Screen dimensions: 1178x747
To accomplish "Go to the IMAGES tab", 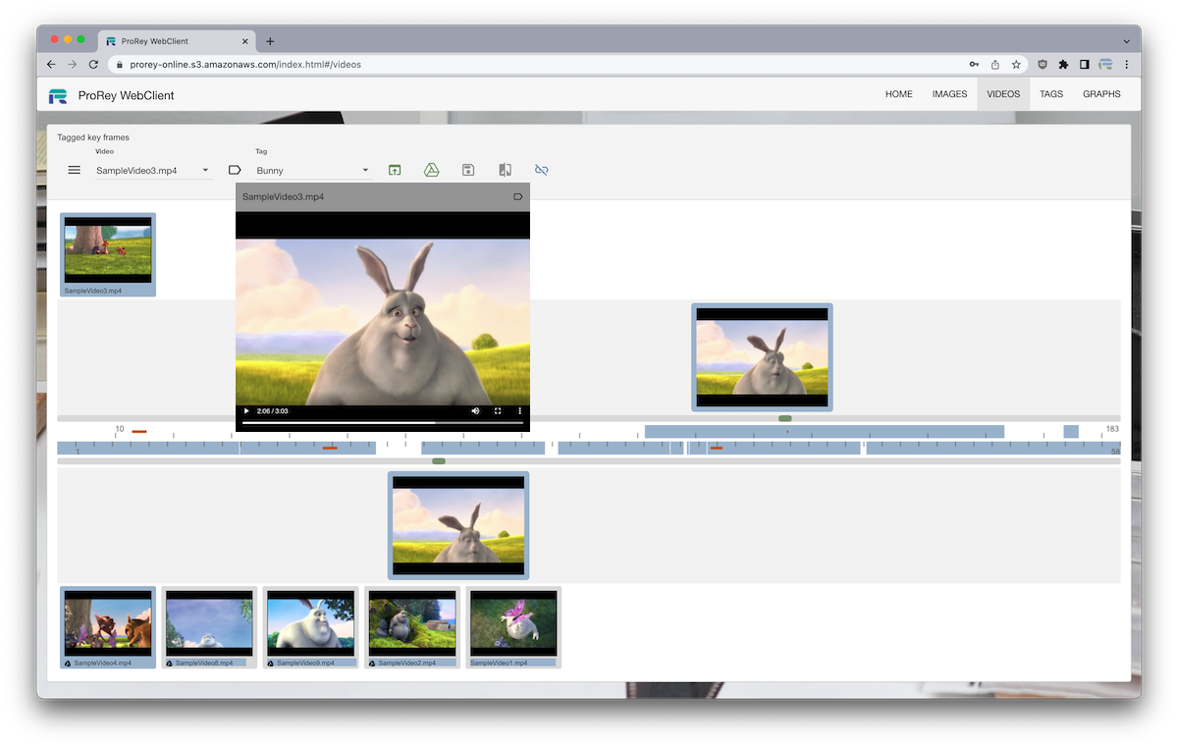I will pyautogui.click(x=949, y=94).
